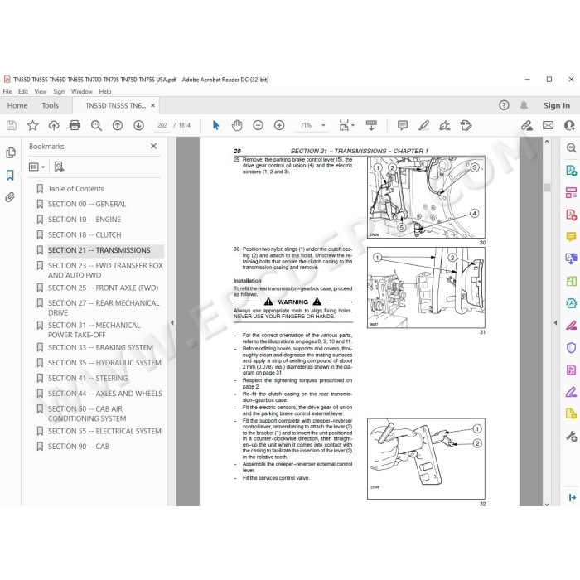The width and height of the screenshot is (580, 580).
Task: Collapse the right tools pane arrow
Action: 555,322
